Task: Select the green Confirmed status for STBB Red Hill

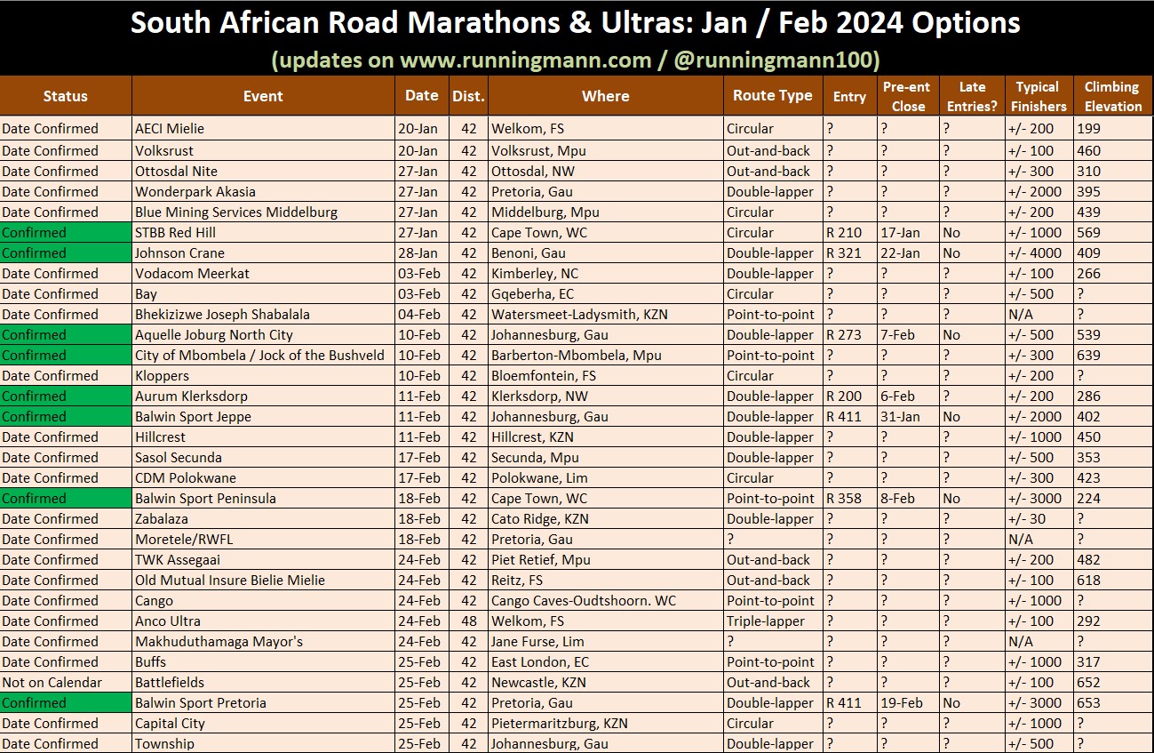Action: (x=66, y=232)
